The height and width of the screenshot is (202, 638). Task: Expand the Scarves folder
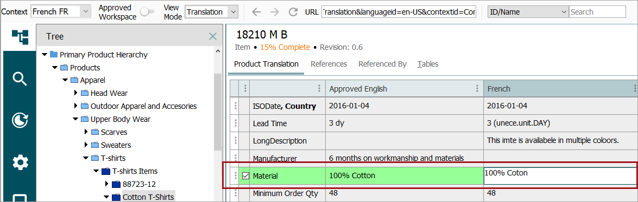86,132
